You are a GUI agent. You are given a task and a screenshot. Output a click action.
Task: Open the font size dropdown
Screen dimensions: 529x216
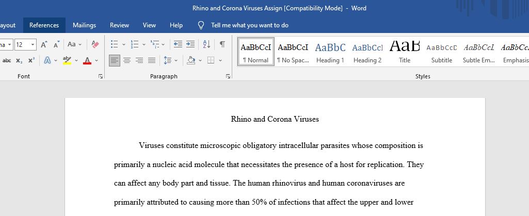[33, 44]
